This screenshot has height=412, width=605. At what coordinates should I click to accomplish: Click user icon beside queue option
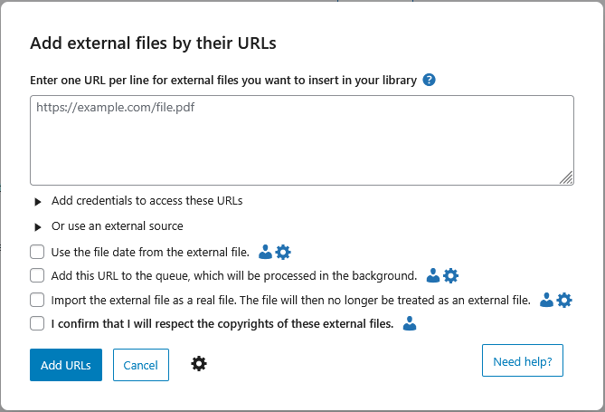click(433, 275)
